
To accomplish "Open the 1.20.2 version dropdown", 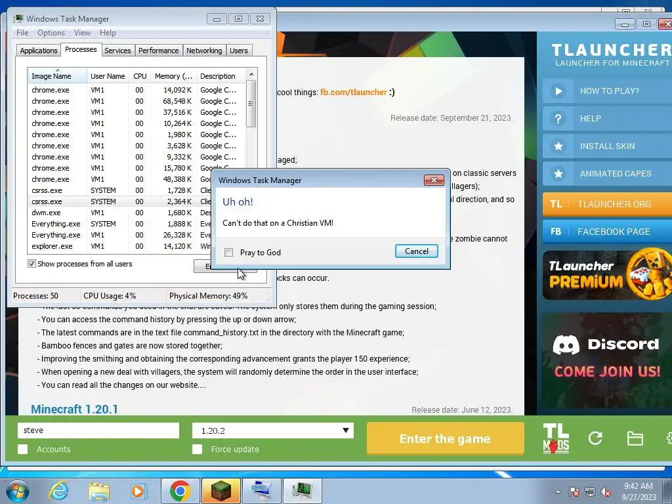I will coord(272,430).
